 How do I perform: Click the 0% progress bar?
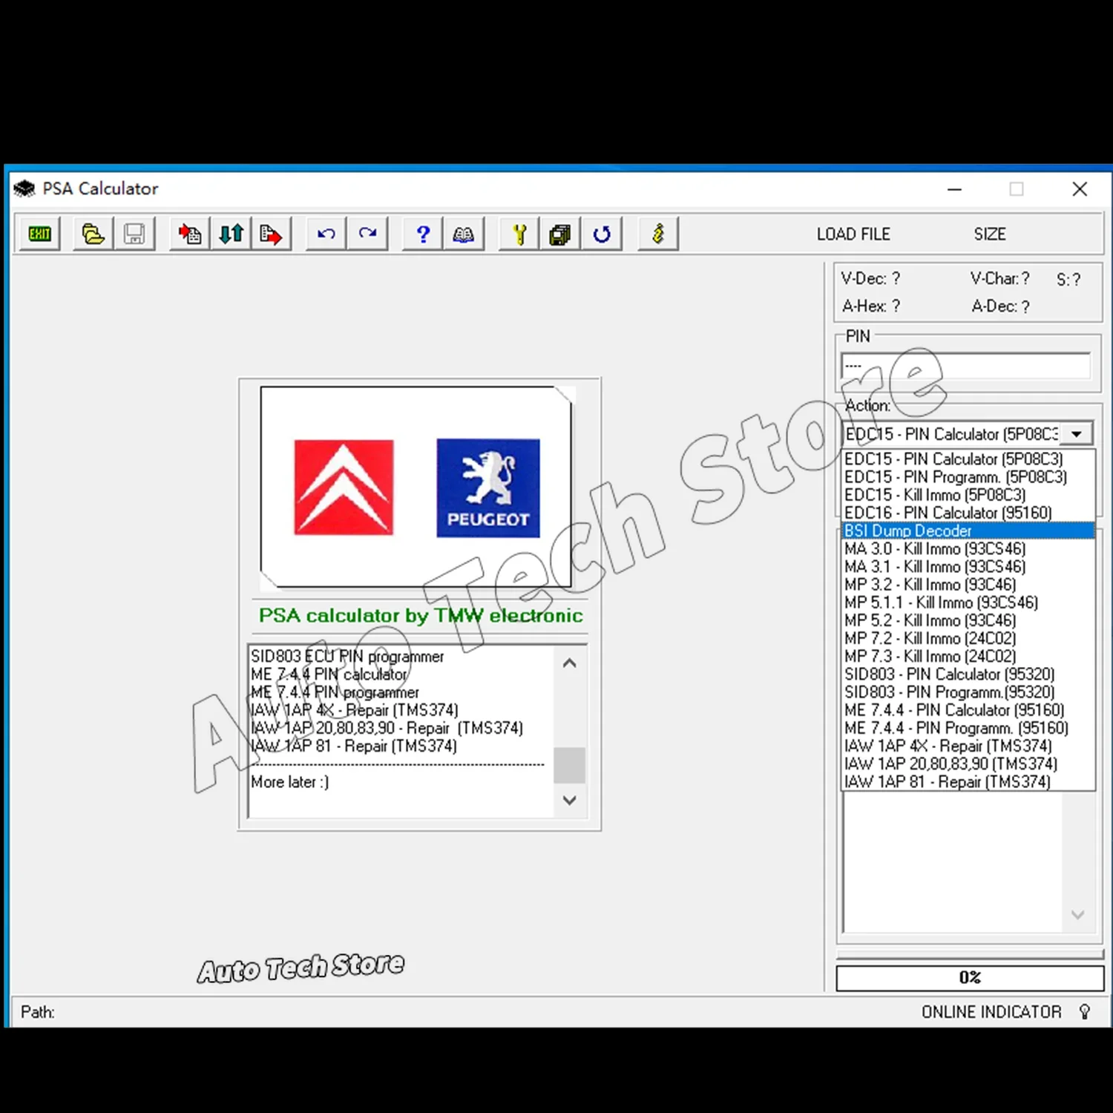[x=968, y=978]
